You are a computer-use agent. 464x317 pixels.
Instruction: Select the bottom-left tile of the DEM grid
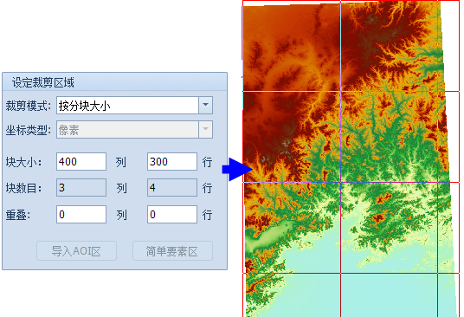point(292,294)
